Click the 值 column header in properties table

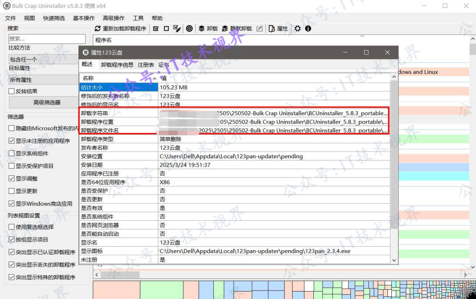274,78
